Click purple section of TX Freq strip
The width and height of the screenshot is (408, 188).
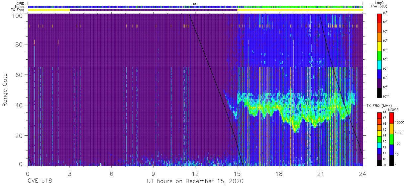tap(153, 10)
